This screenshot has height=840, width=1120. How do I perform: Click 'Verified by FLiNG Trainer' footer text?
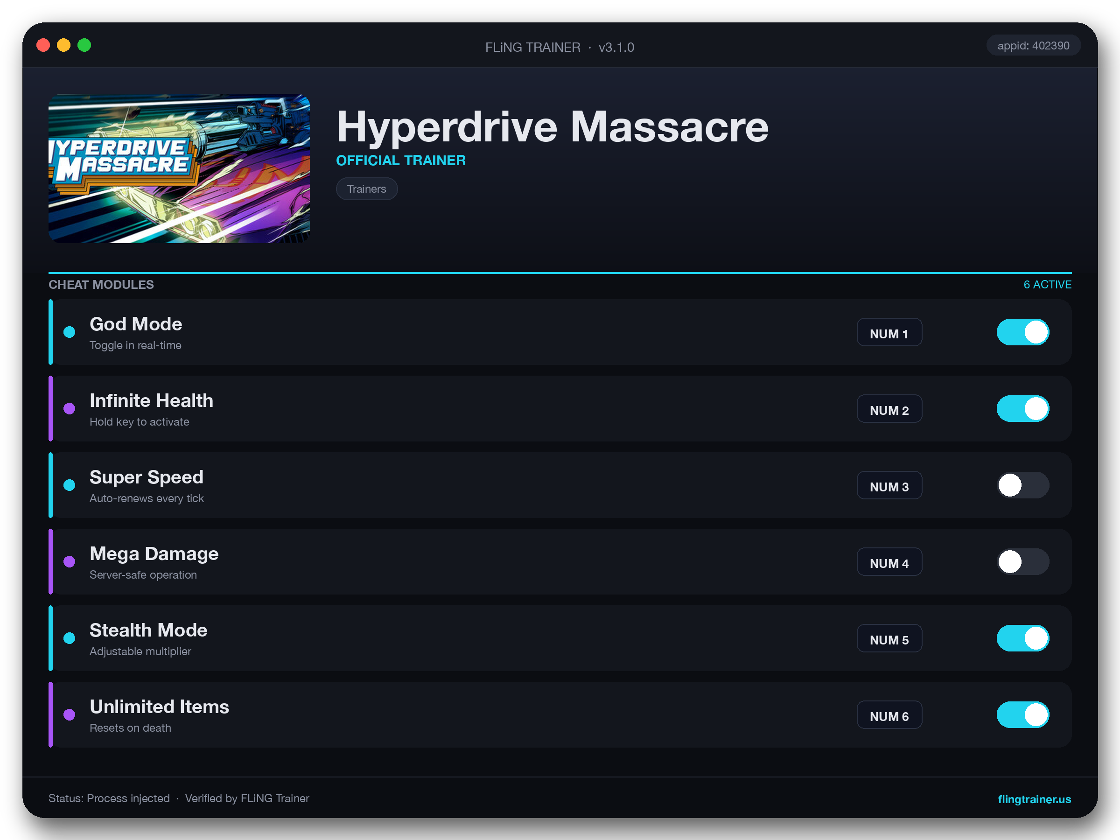click(x=247, y=798)
